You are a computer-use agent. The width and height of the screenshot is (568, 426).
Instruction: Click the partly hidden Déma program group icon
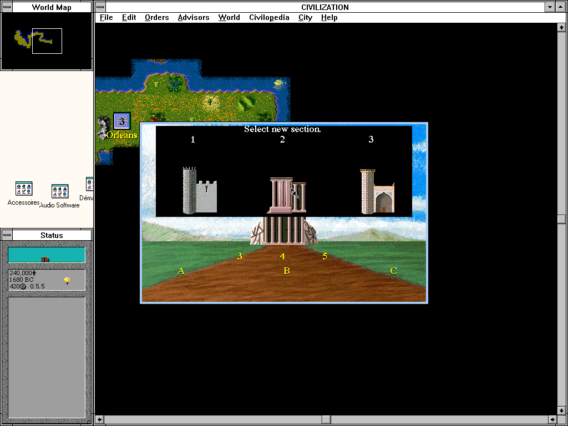(89, 184)
